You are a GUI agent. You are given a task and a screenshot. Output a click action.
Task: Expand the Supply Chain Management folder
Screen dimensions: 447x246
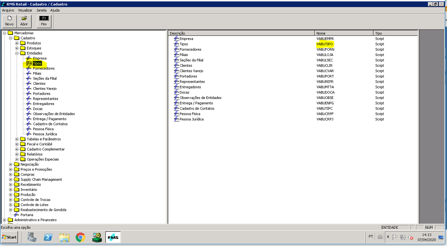[11, 179]
